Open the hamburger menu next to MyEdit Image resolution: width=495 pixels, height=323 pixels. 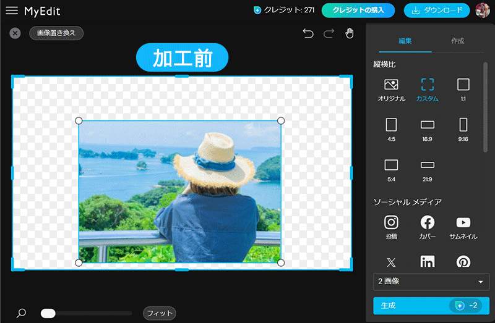(x=12, y=10)
